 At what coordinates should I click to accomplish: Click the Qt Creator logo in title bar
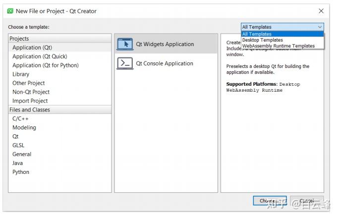click(x=10, y=11)
